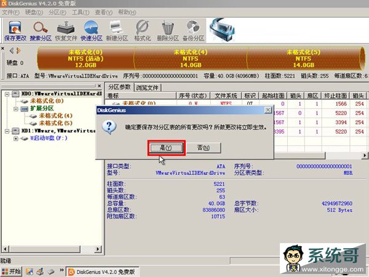Open the 分区(P) menu
This screenshot has height=277, width=369.
point(57,12)
